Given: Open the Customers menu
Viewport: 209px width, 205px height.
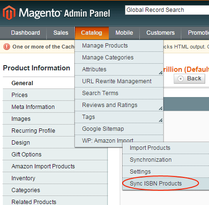Looking at the screenshot, I should tap(160, 33).
